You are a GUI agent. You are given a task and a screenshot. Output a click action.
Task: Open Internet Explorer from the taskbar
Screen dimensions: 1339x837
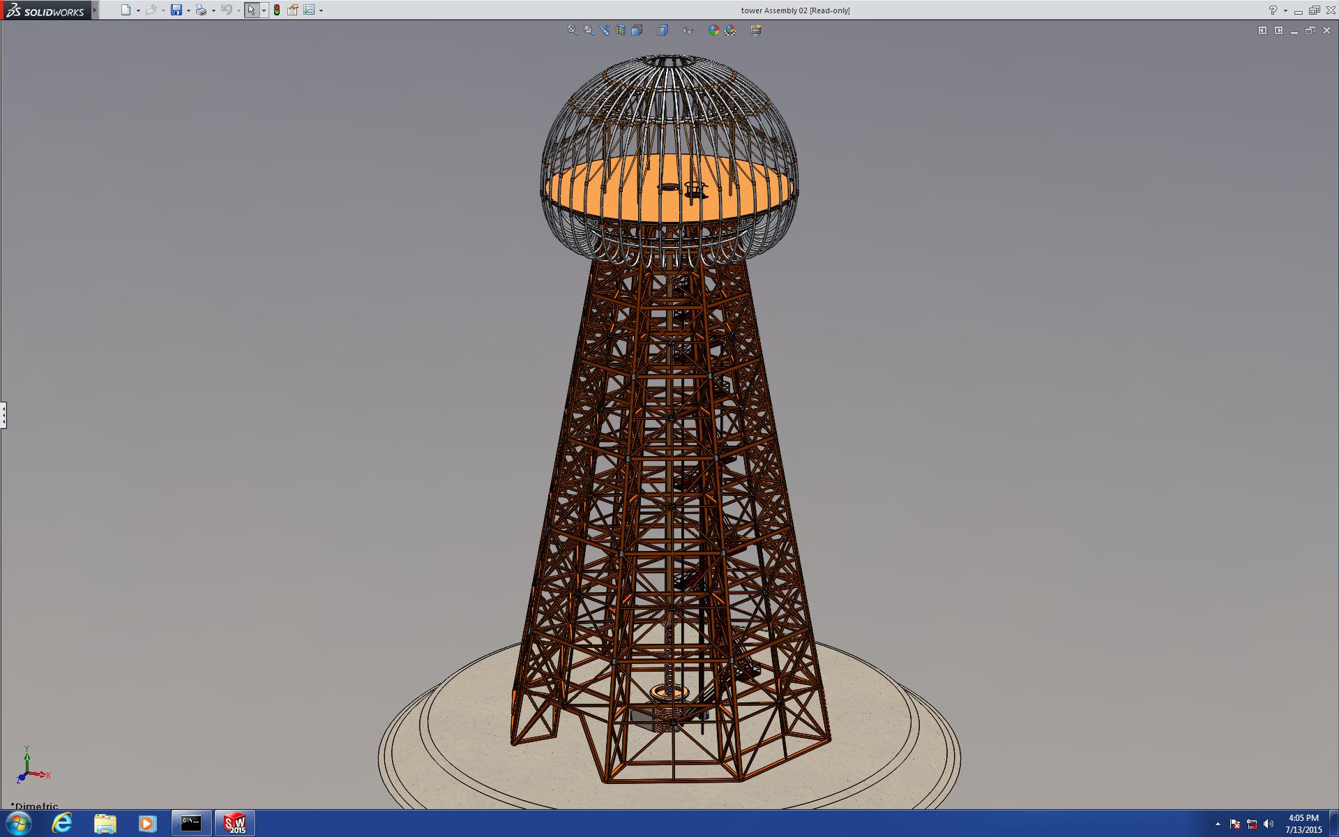pos(61,823)
